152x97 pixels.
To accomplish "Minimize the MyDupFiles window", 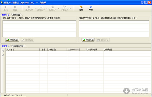I will (142, 3).
